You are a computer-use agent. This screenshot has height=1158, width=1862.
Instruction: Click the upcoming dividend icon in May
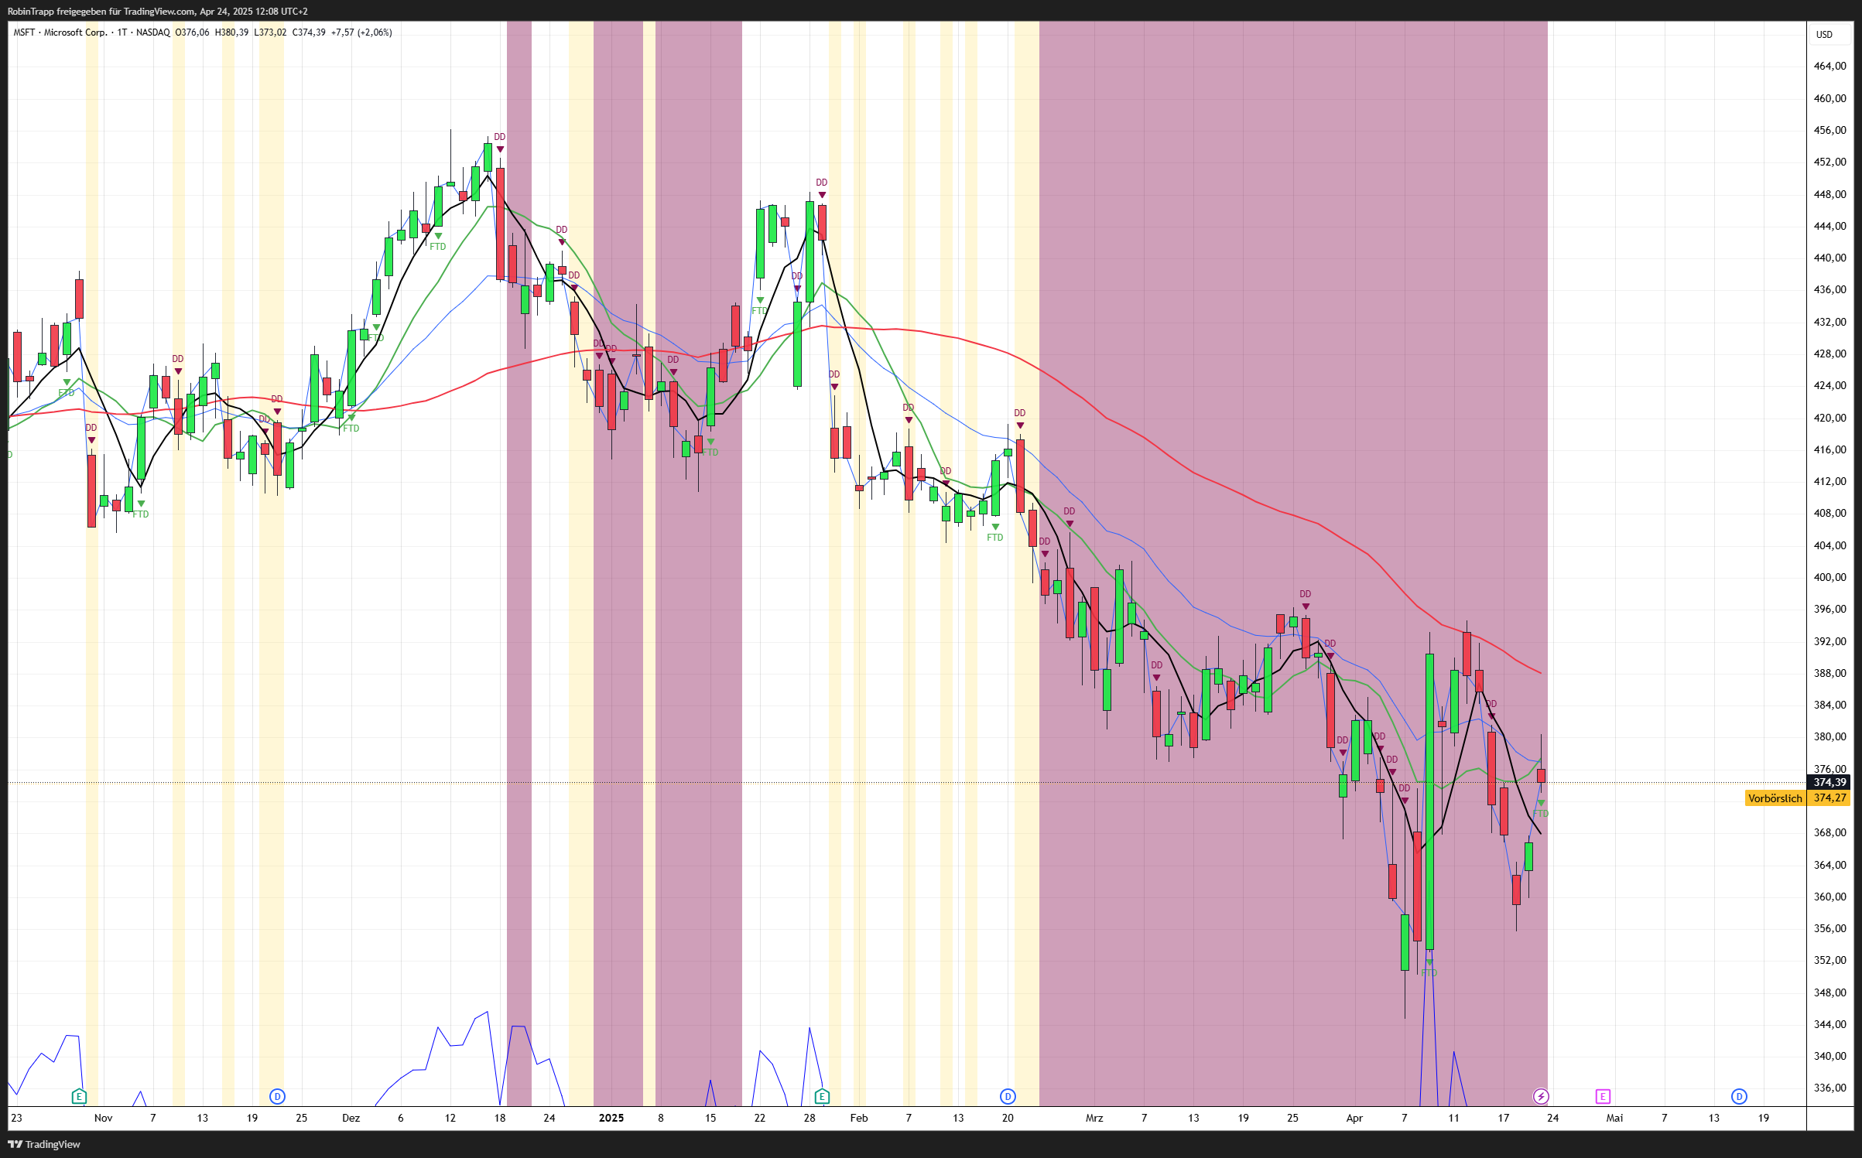click(1739, 1096)
